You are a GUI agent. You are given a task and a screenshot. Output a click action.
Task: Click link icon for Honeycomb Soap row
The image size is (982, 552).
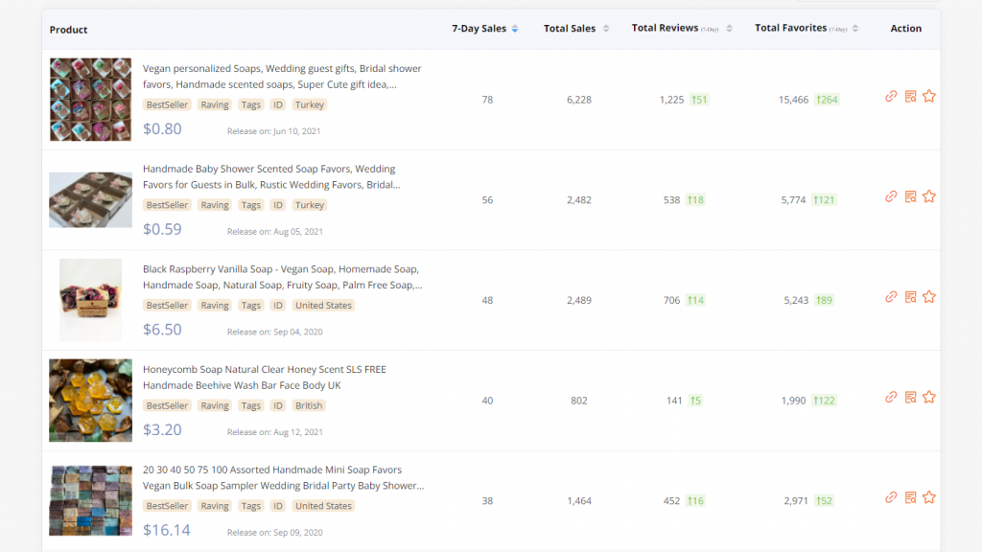click(891, 397)
